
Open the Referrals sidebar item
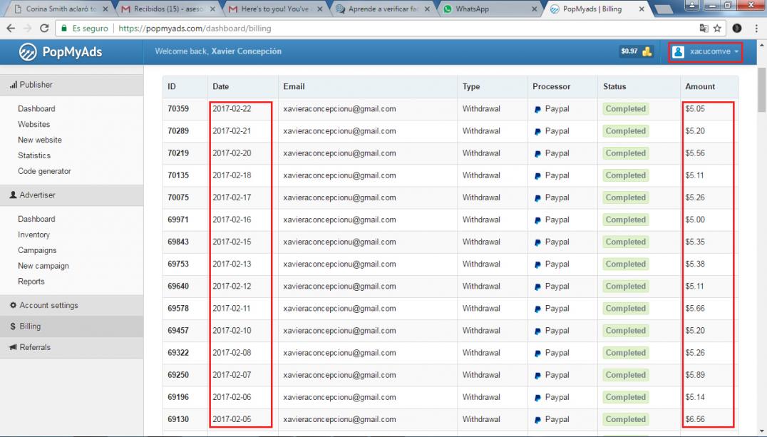tap(35, 347)
